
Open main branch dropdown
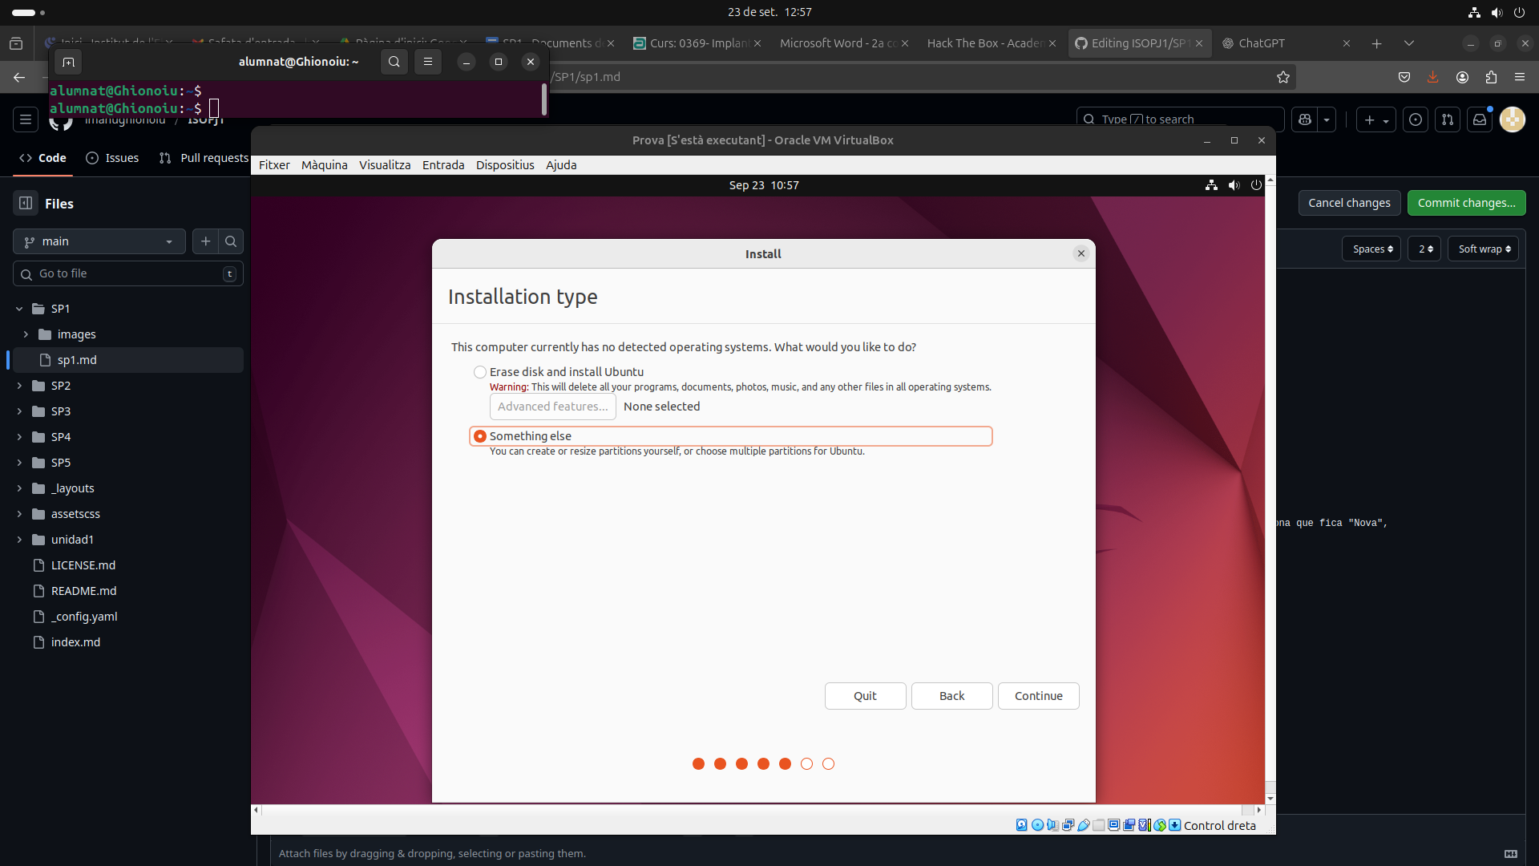(99, 241)
